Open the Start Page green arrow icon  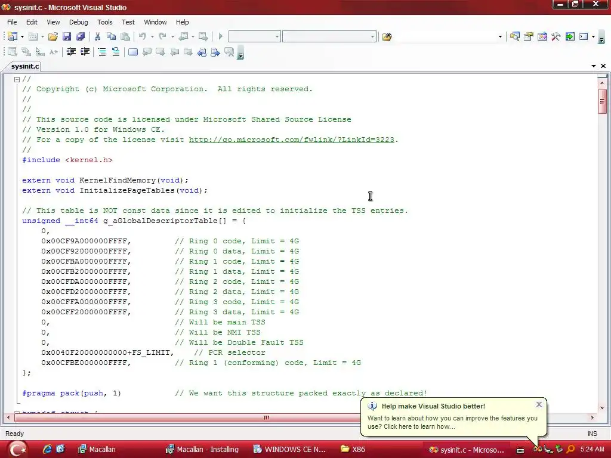pos(570,36)
